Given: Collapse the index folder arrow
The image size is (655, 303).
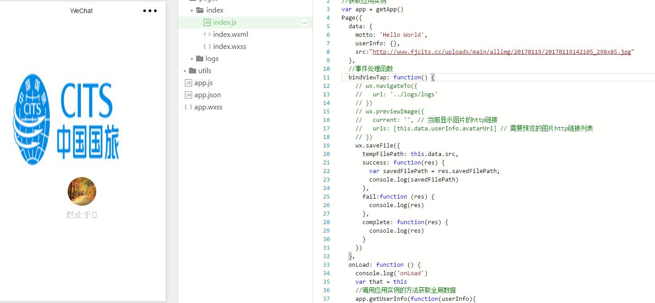Looking at the screenshot, I should pyautogui.click(x=192, y=10).
